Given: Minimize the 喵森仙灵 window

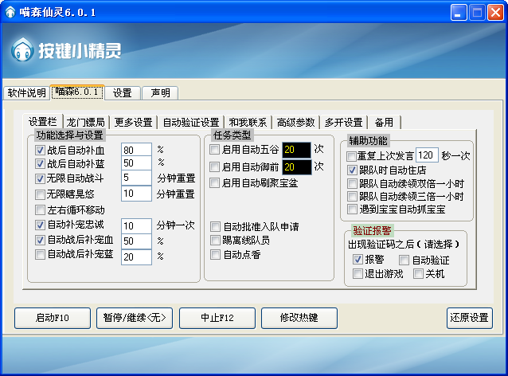Looking at the screenshot, I should click(459, 13).
